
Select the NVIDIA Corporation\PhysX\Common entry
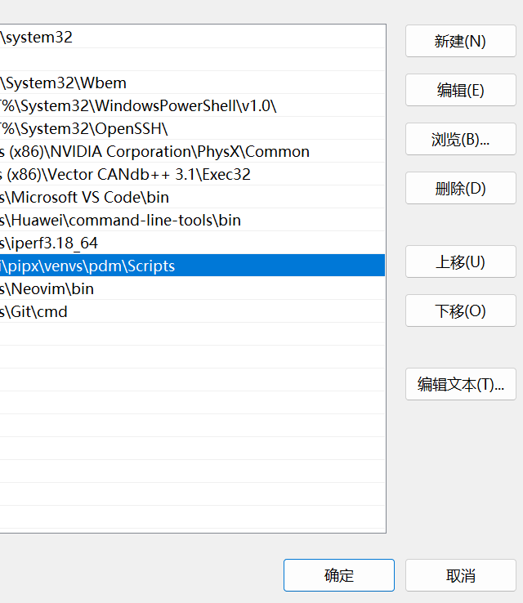coord(192,151)
